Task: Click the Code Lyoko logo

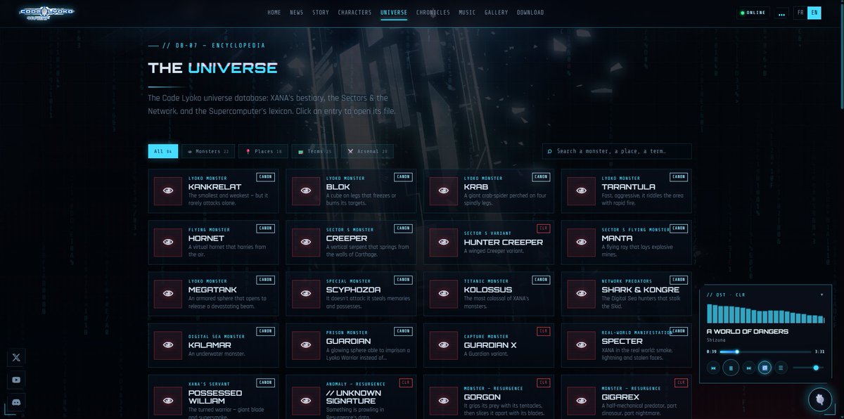Action: (47, 13)
